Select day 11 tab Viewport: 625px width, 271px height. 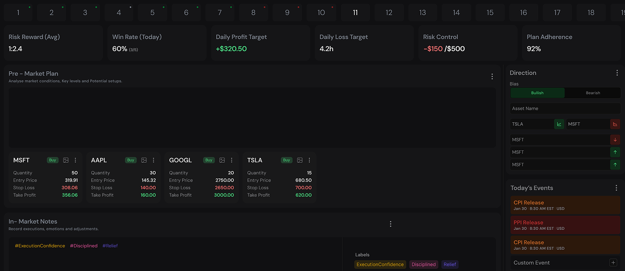pos(355,12)
